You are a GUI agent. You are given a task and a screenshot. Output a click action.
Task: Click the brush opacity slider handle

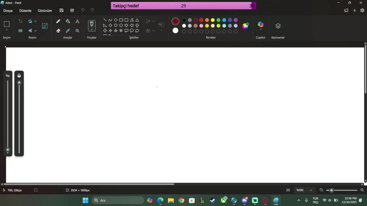click(x=19, y=83)
